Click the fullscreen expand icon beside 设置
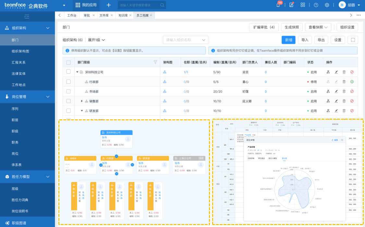The height and width of the screenshot is (227, 365). pos(353,40)
